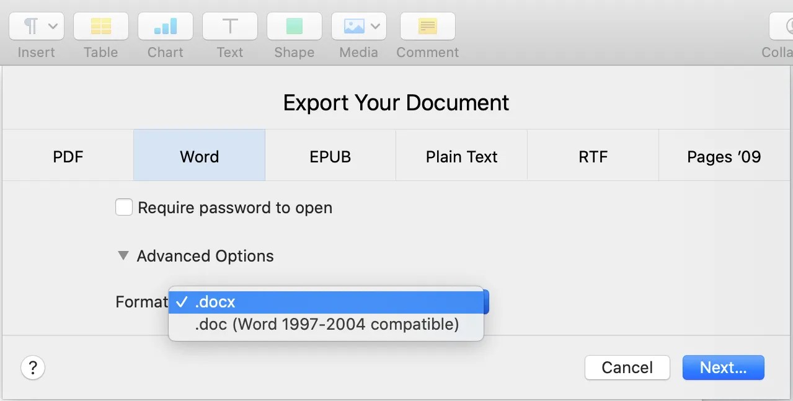Screen dimensions: 793x401
Task: Select the EPUB export tab
Action: click(330, 156)
